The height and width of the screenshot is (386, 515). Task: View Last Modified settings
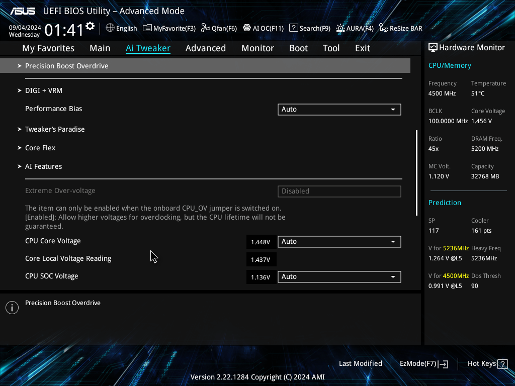[x=360, y=364]
